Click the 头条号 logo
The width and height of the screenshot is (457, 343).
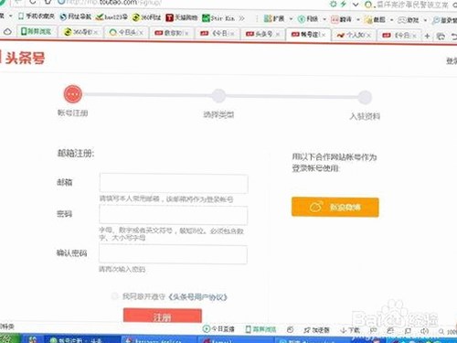click(x=23, y=58)
